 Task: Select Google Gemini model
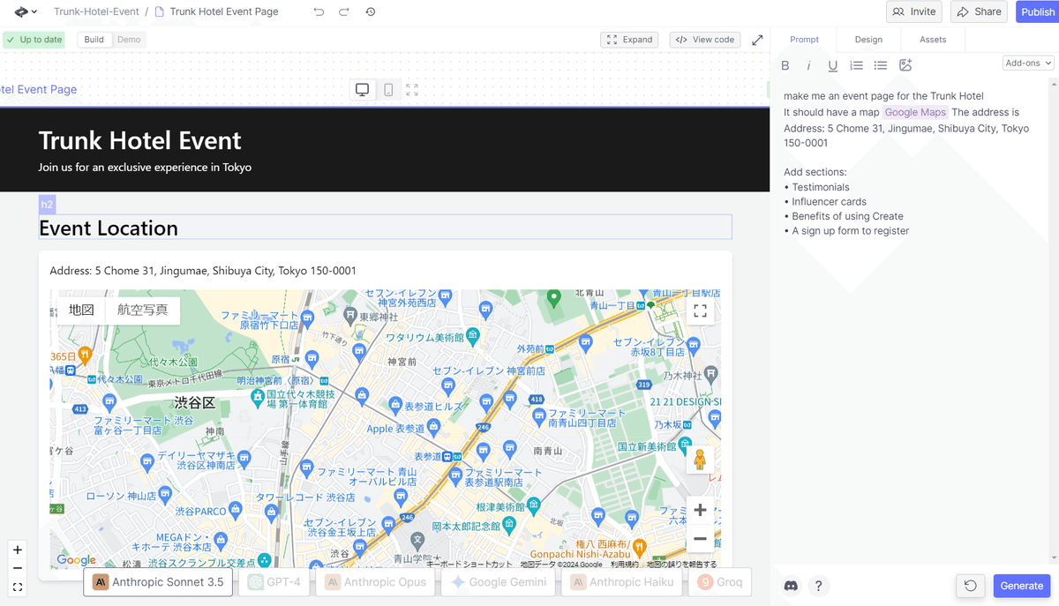(x=498, y=582)
